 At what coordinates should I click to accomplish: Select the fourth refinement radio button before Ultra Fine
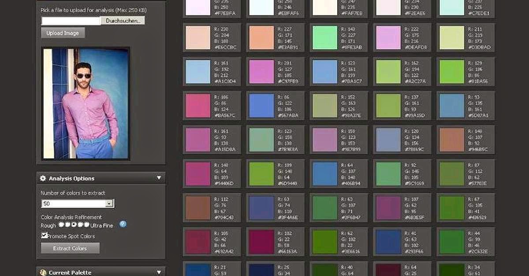point(80,224)
